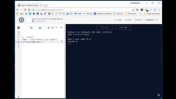The image size is (176, 99).
Task: Select the repl.it - Python3 Compiler tab
Action: (29, 5)
